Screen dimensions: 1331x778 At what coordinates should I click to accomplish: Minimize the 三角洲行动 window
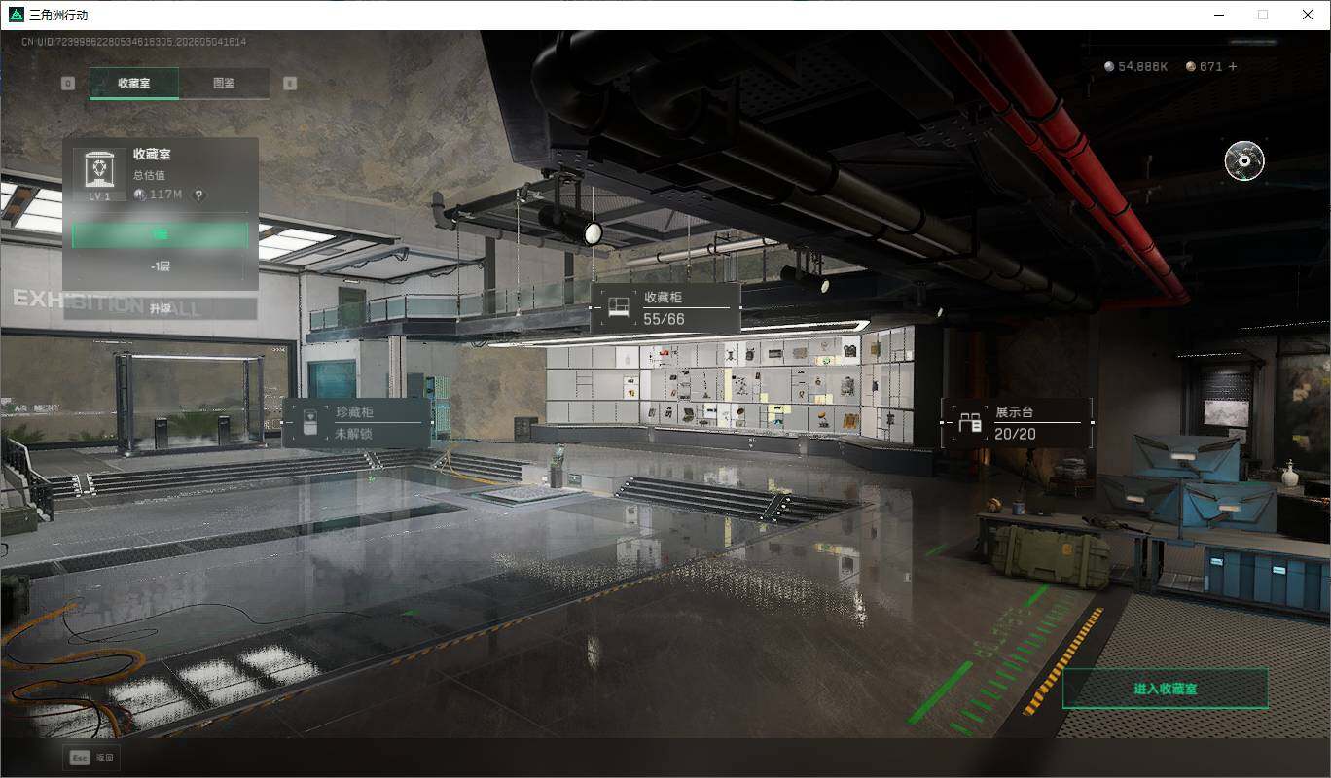click(x=1219, y=15)
